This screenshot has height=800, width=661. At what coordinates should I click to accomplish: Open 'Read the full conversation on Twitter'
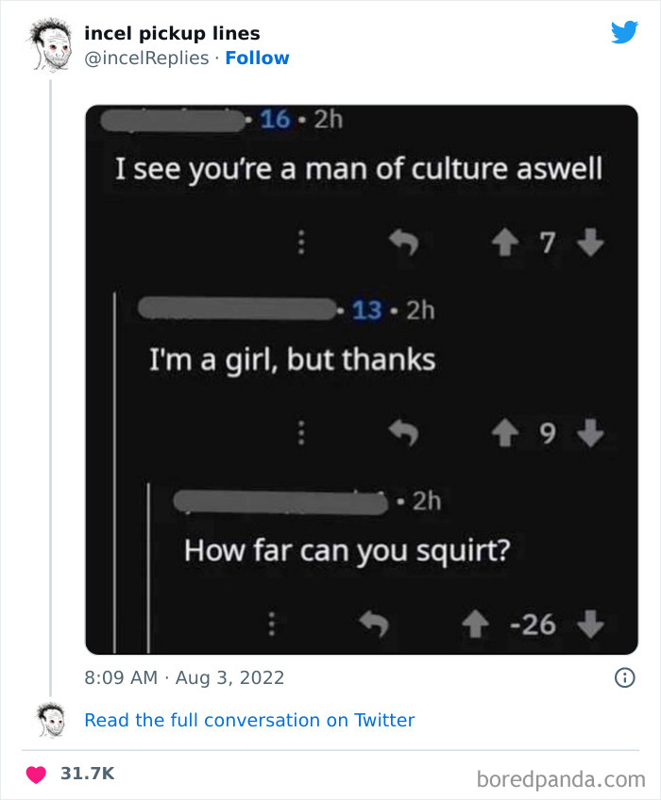[250, 720]
